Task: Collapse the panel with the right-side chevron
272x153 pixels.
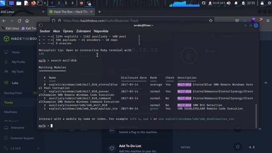Action: tap(266, 83)
